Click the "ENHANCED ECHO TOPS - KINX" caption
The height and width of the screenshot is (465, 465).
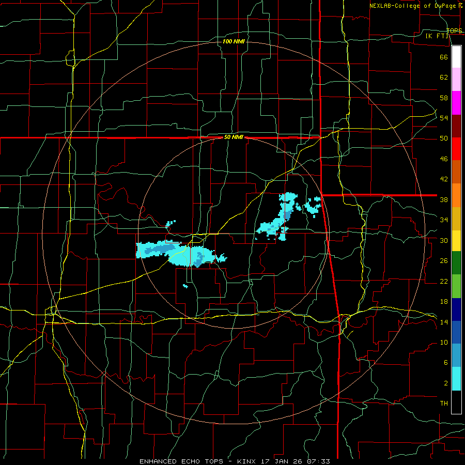coord(197,461)
